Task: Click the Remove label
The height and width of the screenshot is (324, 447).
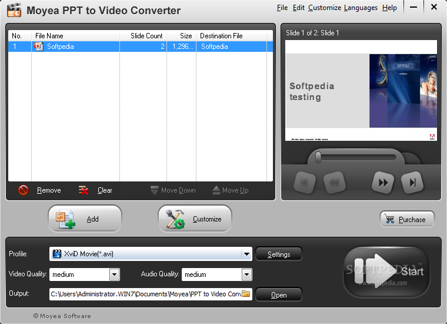Action: tap(49, 190)
